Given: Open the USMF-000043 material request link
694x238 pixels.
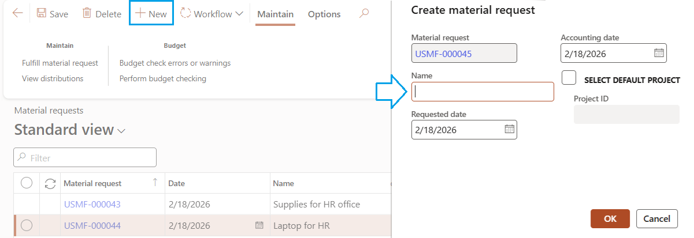Looking at the screenshot, I should click(x=92, y=204).
